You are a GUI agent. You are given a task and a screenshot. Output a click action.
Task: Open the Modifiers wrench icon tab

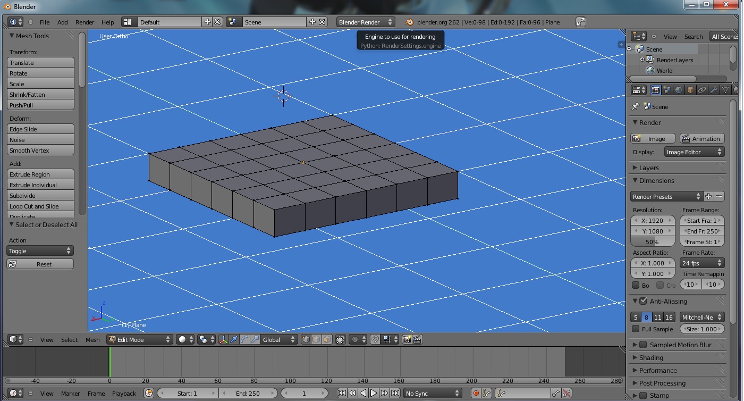pyautogui.click(x=714, y=90)
